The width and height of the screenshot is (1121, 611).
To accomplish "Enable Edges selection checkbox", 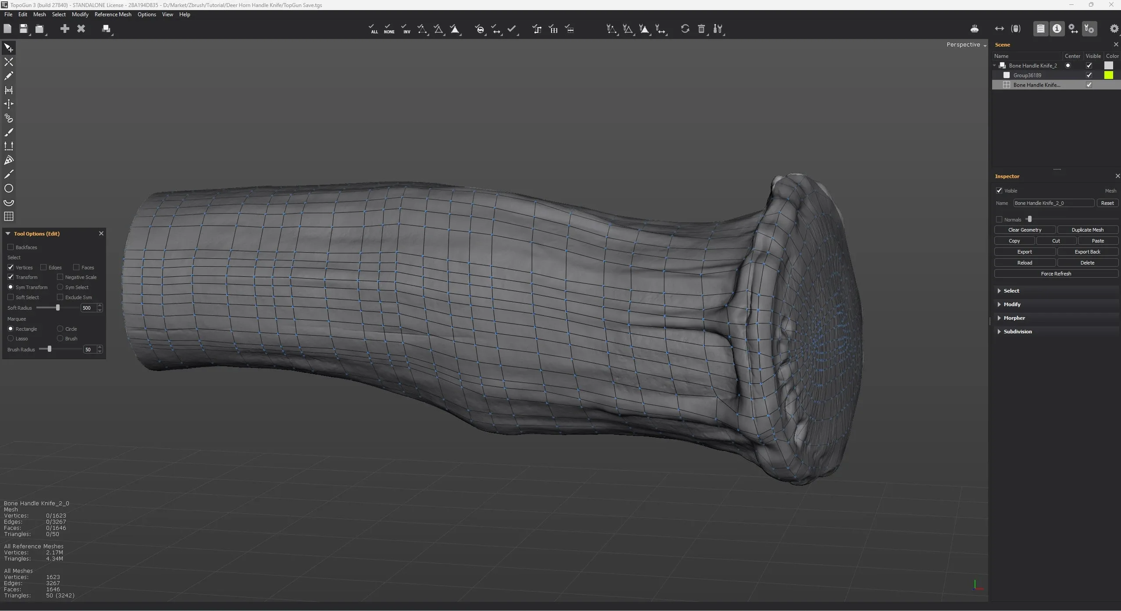I will pyautogui.click(x=43, y=267).
